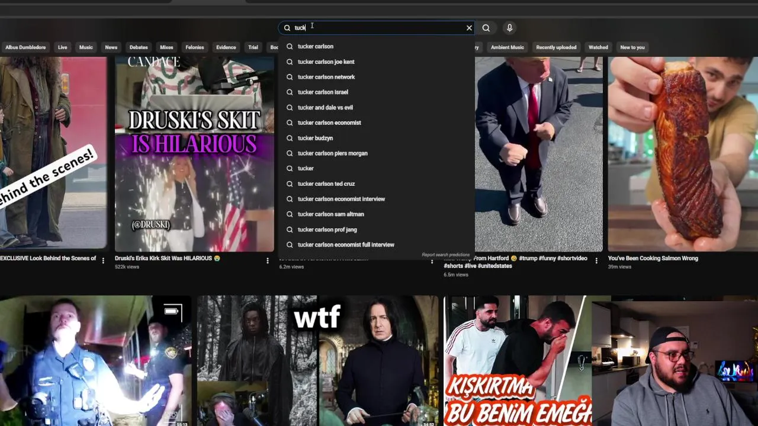
Task: Select suggestion 'tucker carlson joe kent'
Action: pyautogui.click(x=377, y=62)
